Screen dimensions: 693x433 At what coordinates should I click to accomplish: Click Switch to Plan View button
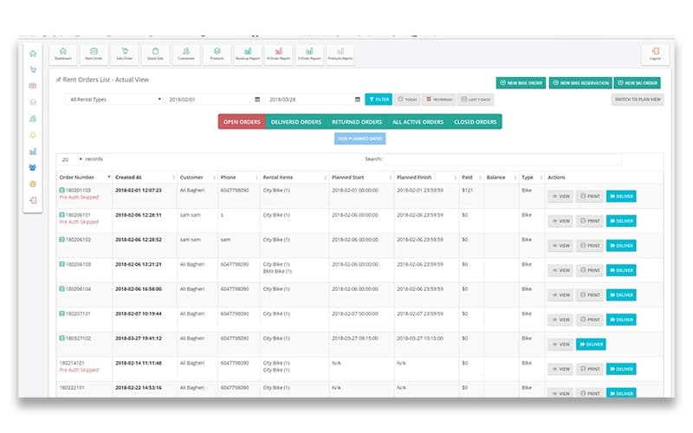pyautogui.click(x=638, y=100)
